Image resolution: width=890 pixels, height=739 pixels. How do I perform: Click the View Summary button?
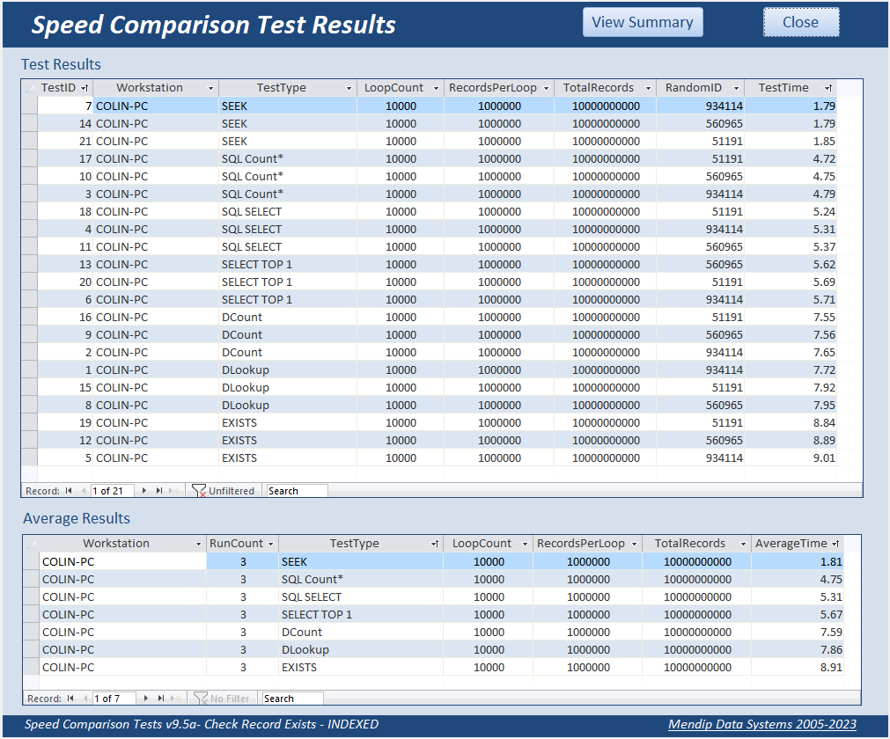[x=643, y=22]
